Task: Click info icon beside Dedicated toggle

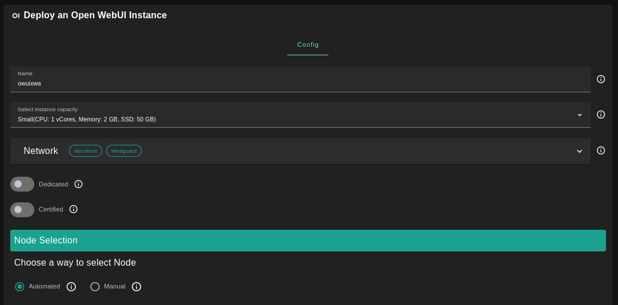Action: click(78, 184)
